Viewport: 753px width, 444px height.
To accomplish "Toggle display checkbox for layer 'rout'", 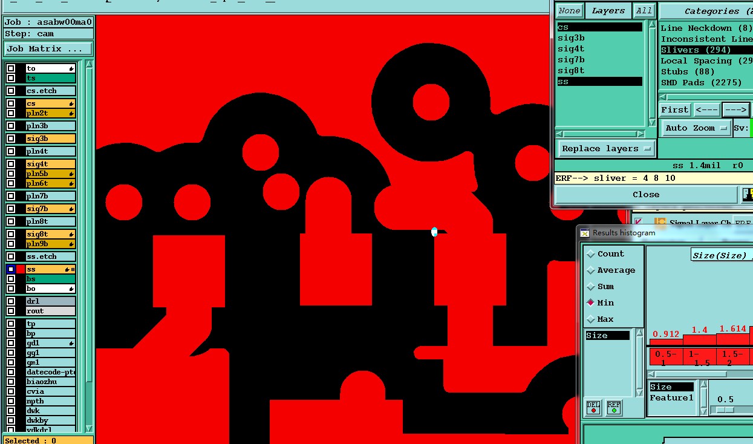I will coord(11,311).
